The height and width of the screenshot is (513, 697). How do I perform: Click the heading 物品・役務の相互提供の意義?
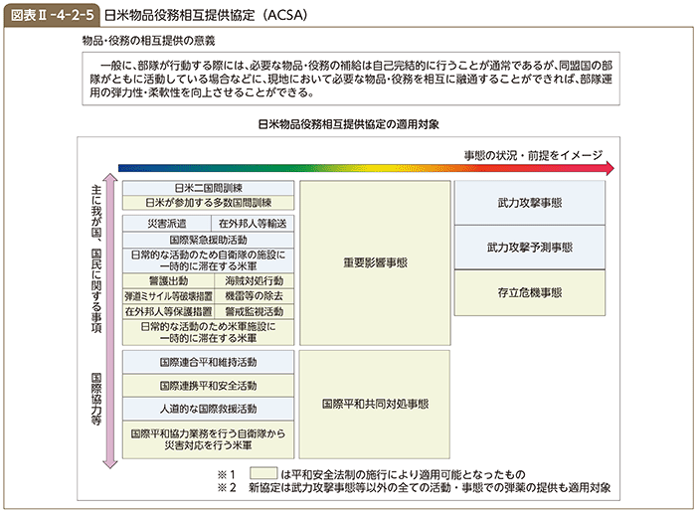pyautogui.click(x=148, y=41)
